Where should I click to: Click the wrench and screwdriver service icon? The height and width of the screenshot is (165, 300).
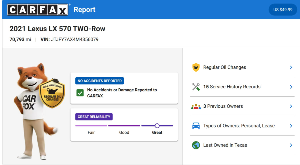coord(196,87)
